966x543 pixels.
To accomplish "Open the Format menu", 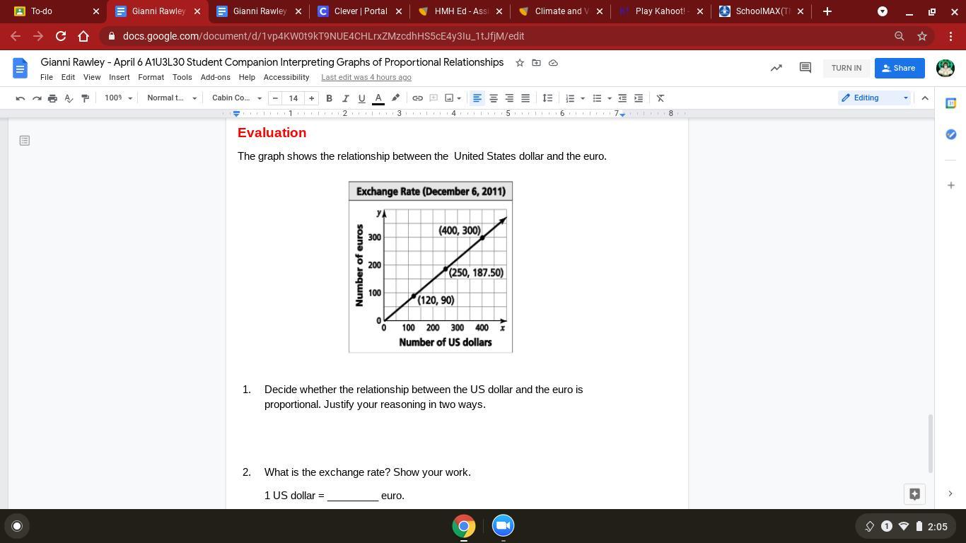I will click(x=151, y=77).
